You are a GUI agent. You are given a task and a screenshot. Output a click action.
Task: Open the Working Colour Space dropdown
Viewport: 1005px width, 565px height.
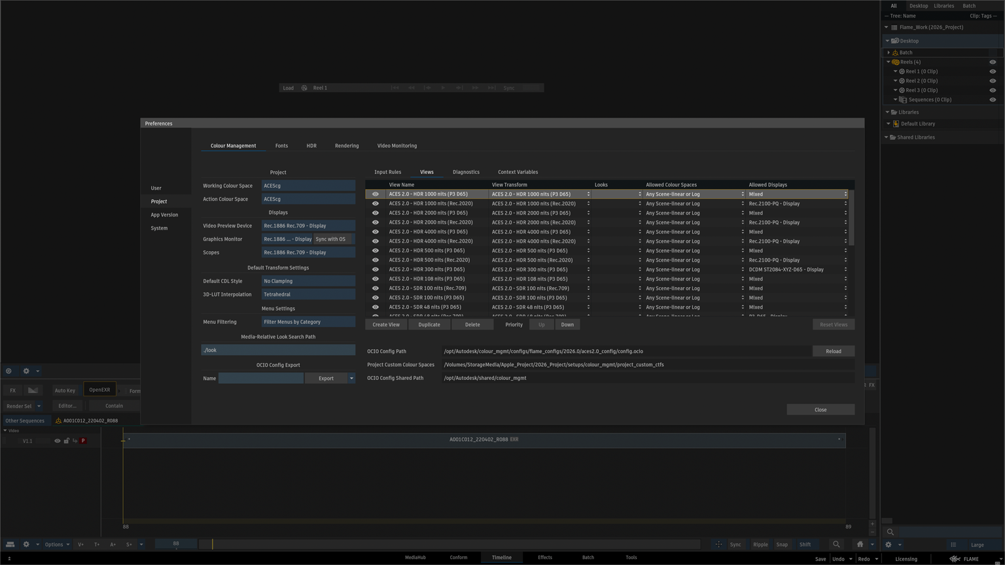coord(308,186)
